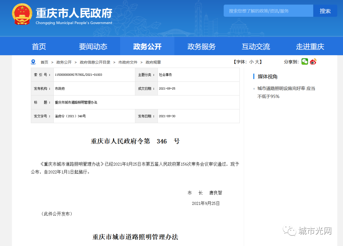Screen dimensions: 343x246
Task: Click the national emblem logo
Action: (x=22, y=15)
